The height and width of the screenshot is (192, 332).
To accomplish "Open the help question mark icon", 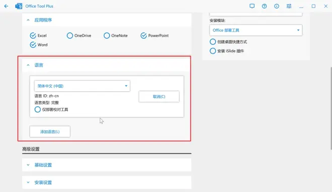I will [x=264, y=6].
